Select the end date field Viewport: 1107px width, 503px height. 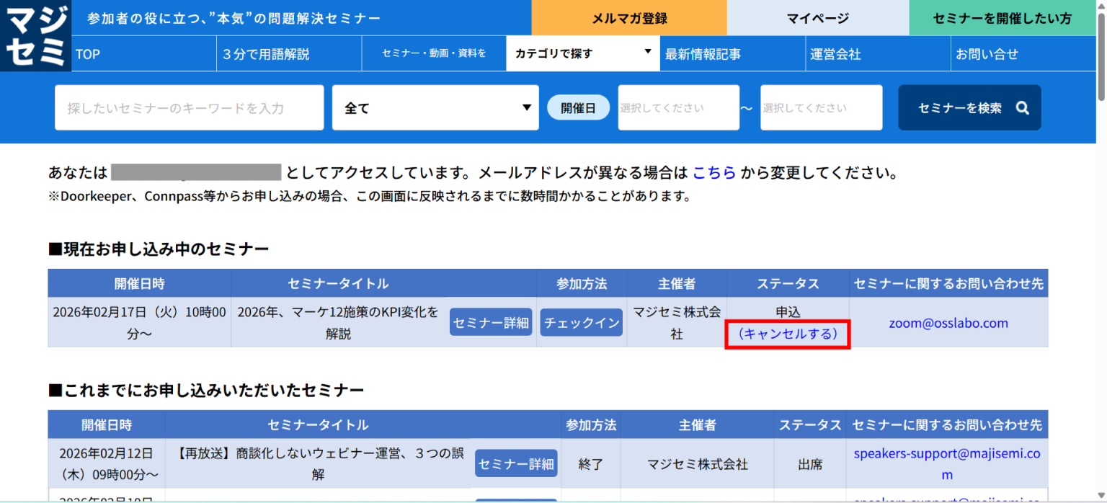(x=821, y=108)
